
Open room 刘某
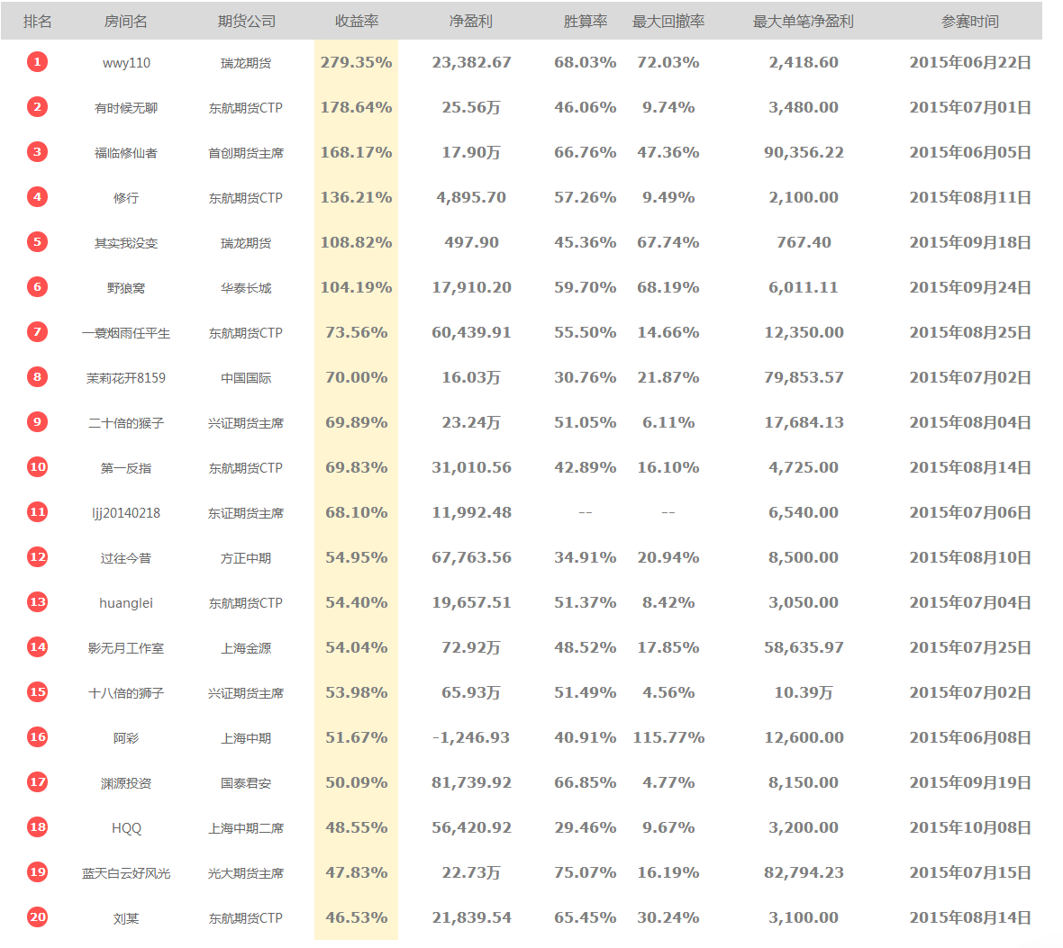click(x=126, y=918)
